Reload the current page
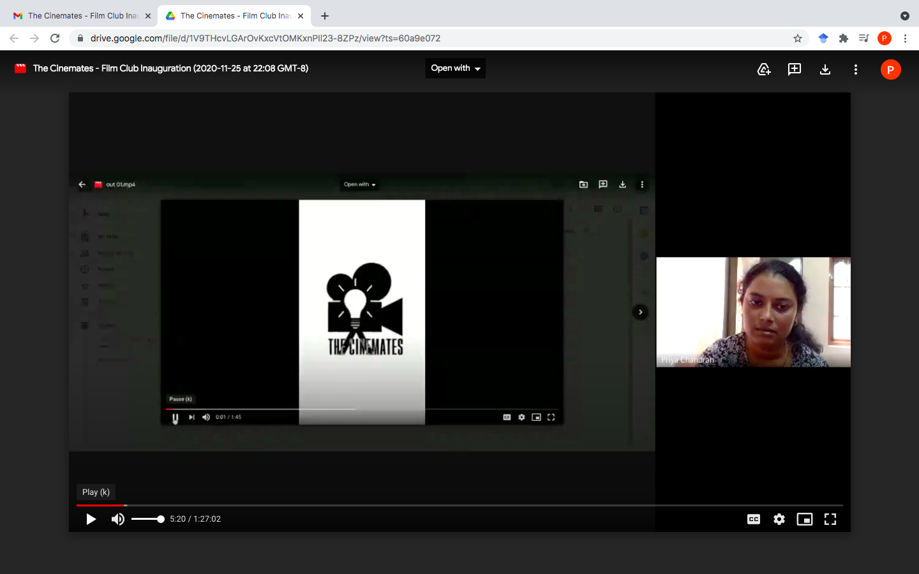Viewport: 919px width, 574px height. click(x=55, y=38)
